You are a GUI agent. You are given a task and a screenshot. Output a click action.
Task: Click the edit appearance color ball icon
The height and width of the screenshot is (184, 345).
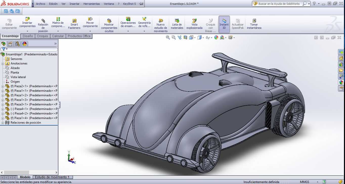point(216,37)
